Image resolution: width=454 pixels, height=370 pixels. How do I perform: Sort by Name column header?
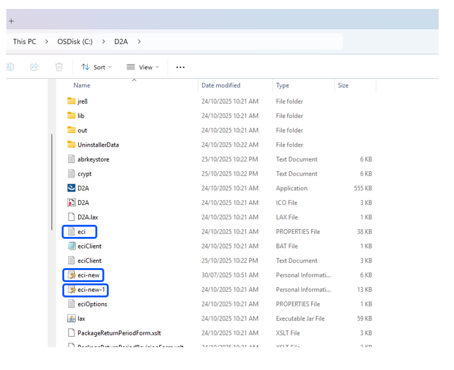(x=82, y=85)
